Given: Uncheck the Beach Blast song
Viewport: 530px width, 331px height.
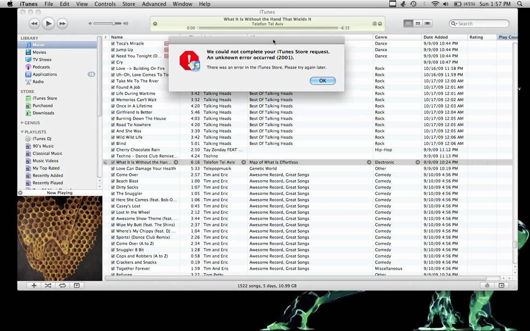Looking at the screenshot, I should pos(113,181).
